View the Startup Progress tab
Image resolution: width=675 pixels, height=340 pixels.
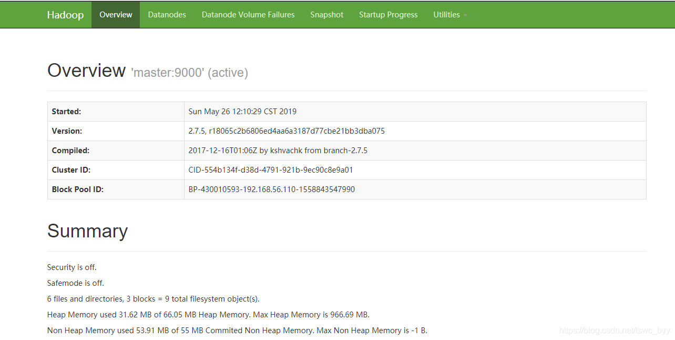point(388,15)
